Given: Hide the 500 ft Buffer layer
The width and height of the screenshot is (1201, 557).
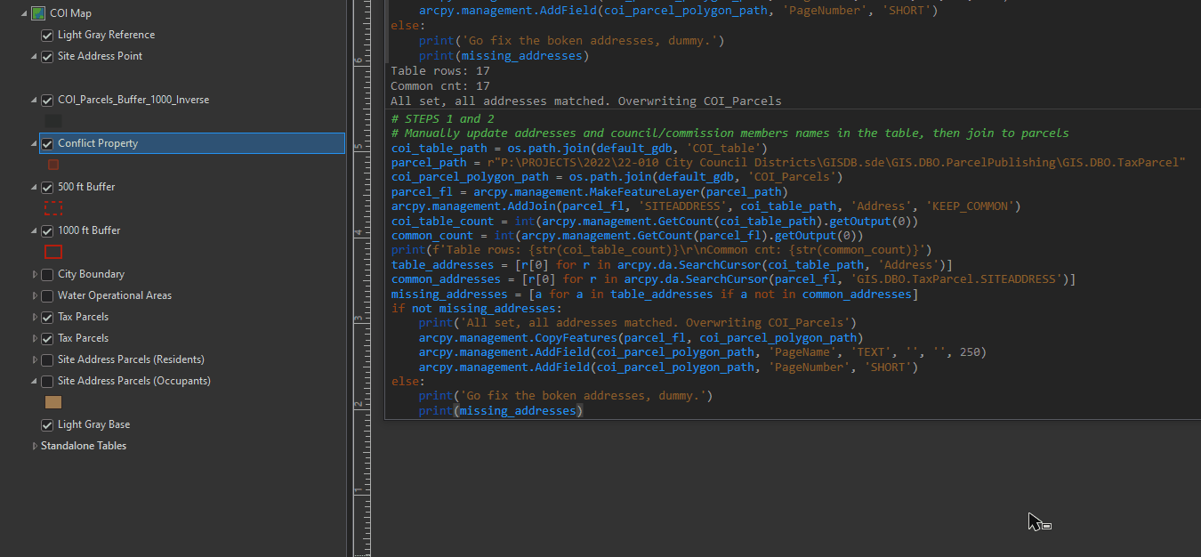Looking at the screenshot, I should click(x=47, y=188).
